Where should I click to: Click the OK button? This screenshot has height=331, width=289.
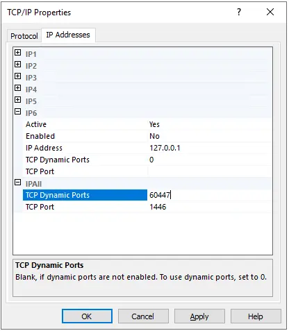87,316
